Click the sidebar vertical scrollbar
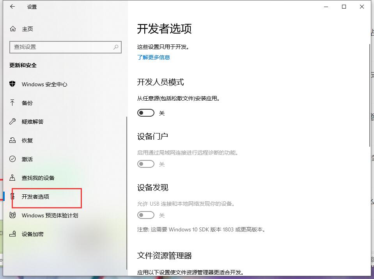Image resolution: width=374 pixels, height=279 pixels. [127, 193]
